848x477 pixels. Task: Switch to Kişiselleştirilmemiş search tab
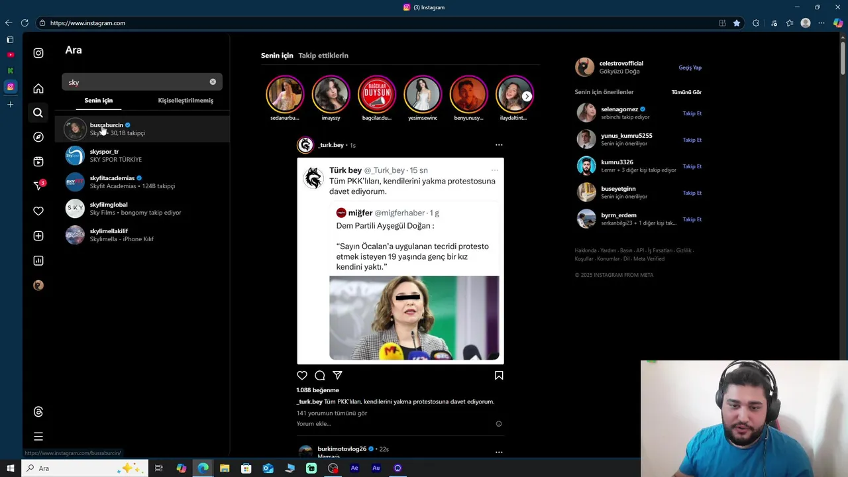pyautogui.click(x=185, y=101)
